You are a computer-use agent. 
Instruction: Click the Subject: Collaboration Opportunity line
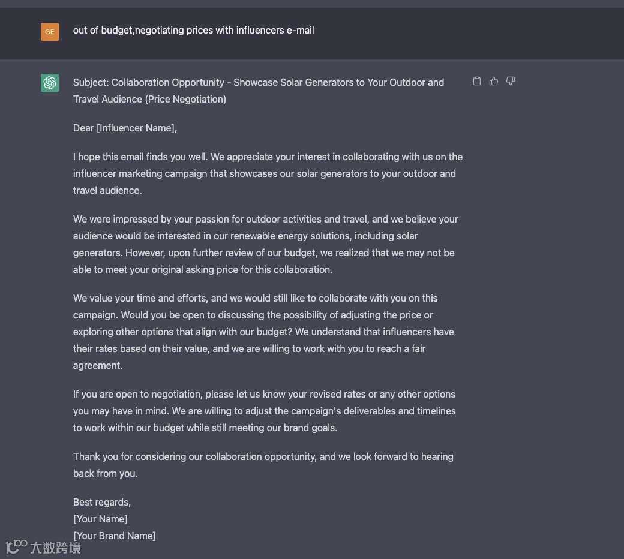[x=258, y=82]
